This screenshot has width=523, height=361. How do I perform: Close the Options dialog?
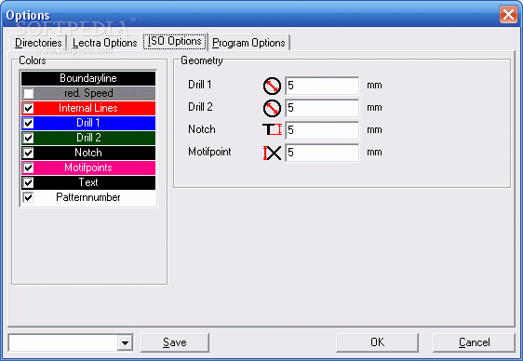[x=508, y=15]
